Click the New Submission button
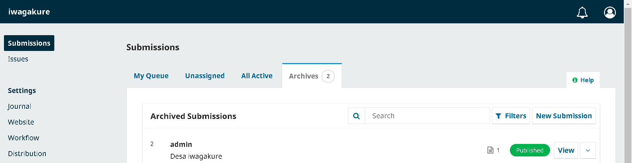 coord(564,116)
